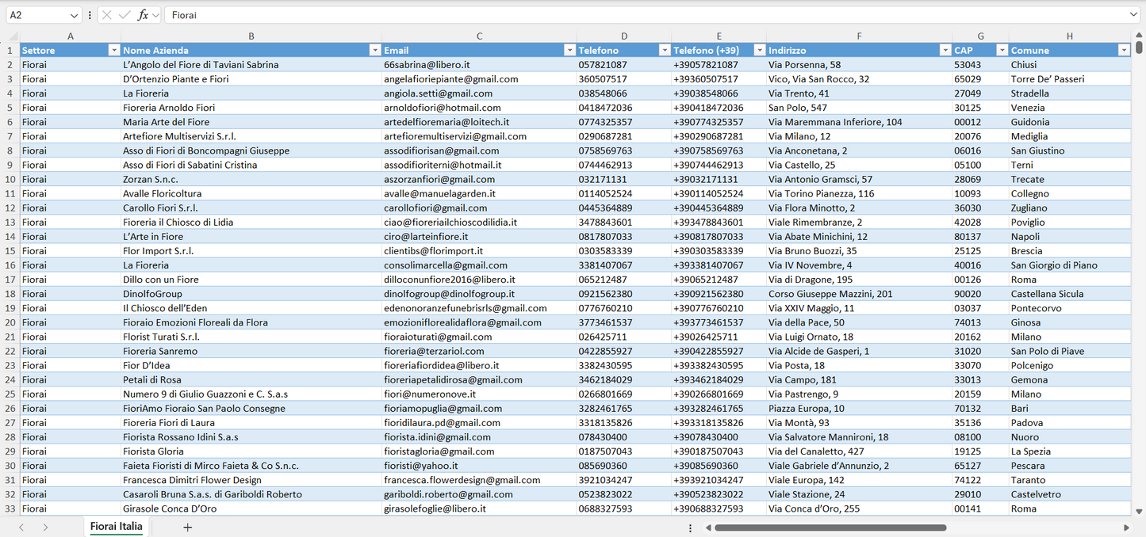
Task: Open the Email column filter
Action: 569,50
